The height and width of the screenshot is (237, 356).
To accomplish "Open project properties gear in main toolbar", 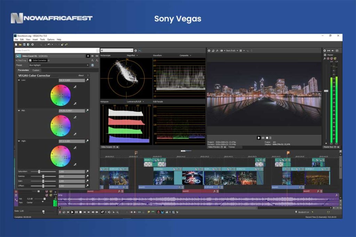I will coord(32,45).
